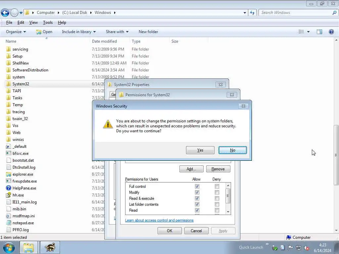Click the magnifier icon in search box

pyautogui.click(x=334, y=13)
